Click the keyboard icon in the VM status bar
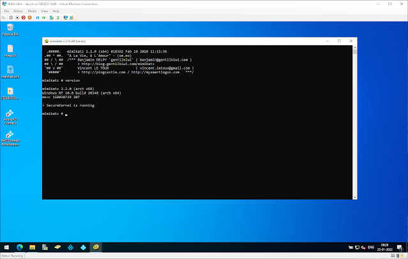 [x=393, y=256]
